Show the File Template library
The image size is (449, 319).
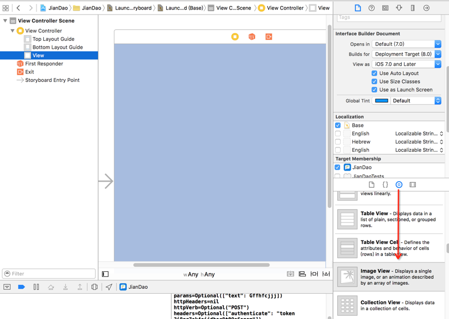point(372,184)
